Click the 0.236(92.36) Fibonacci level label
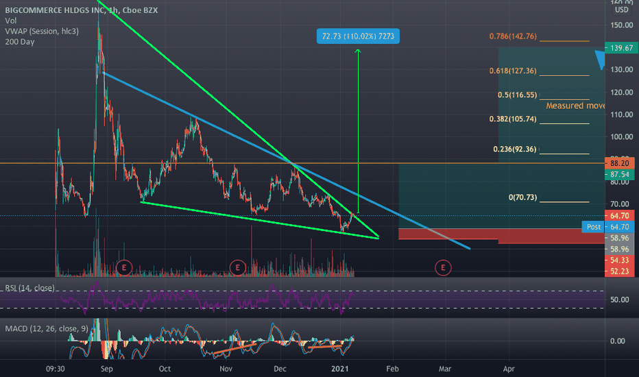639x377 pixels. [x=515, y=149]
